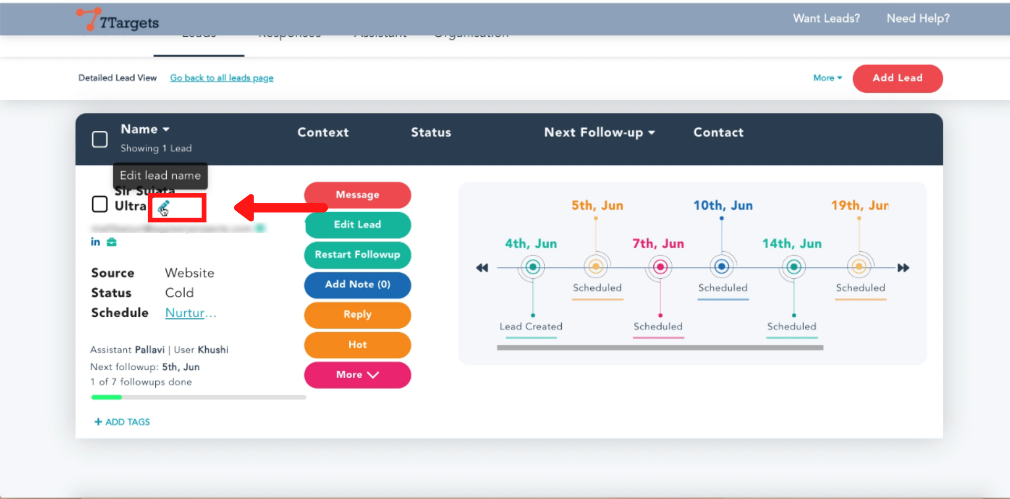Click the pencil edit lead name icon
This screenshot has height=499, width=1010.
[164, 207]
